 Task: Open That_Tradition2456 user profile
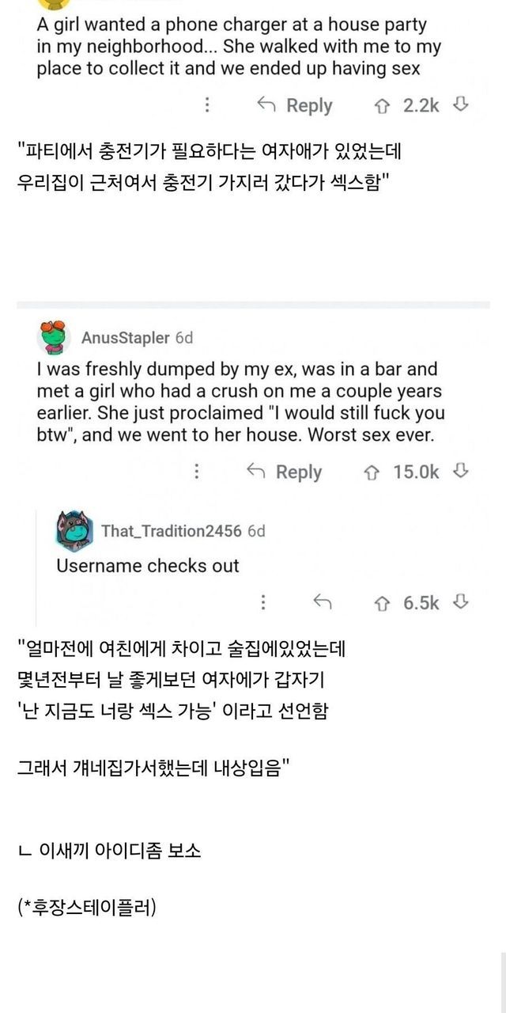pos(172,531)
